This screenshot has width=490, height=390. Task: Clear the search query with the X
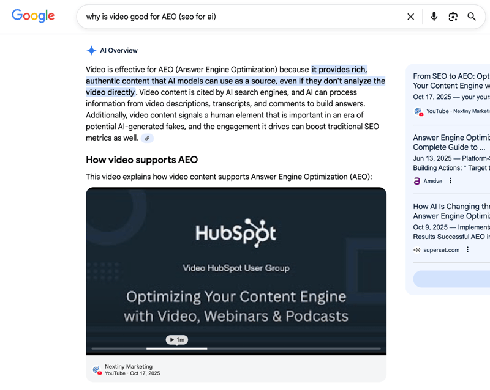[x=411, y=17]
